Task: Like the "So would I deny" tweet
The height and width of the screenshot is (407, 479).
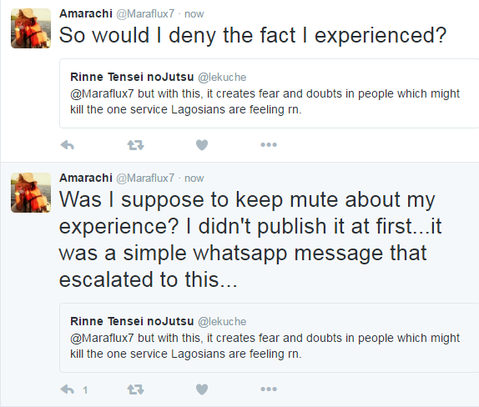Action: 202,145
